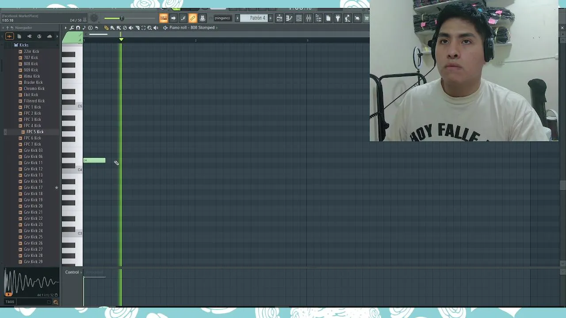This screenshot has height=318, width=566.
Task: Click right arrow at end of browser tabs
Action: pyautogui.click(x=57, y=36)
